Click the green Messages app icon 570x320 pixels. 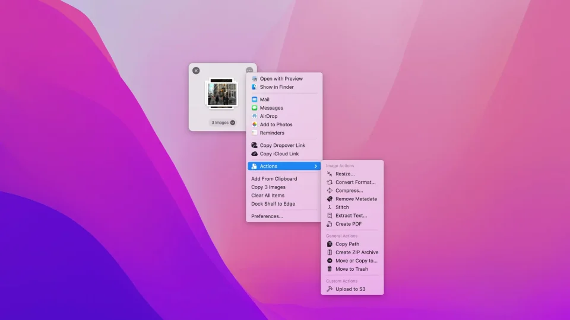[x=255, y=108]
